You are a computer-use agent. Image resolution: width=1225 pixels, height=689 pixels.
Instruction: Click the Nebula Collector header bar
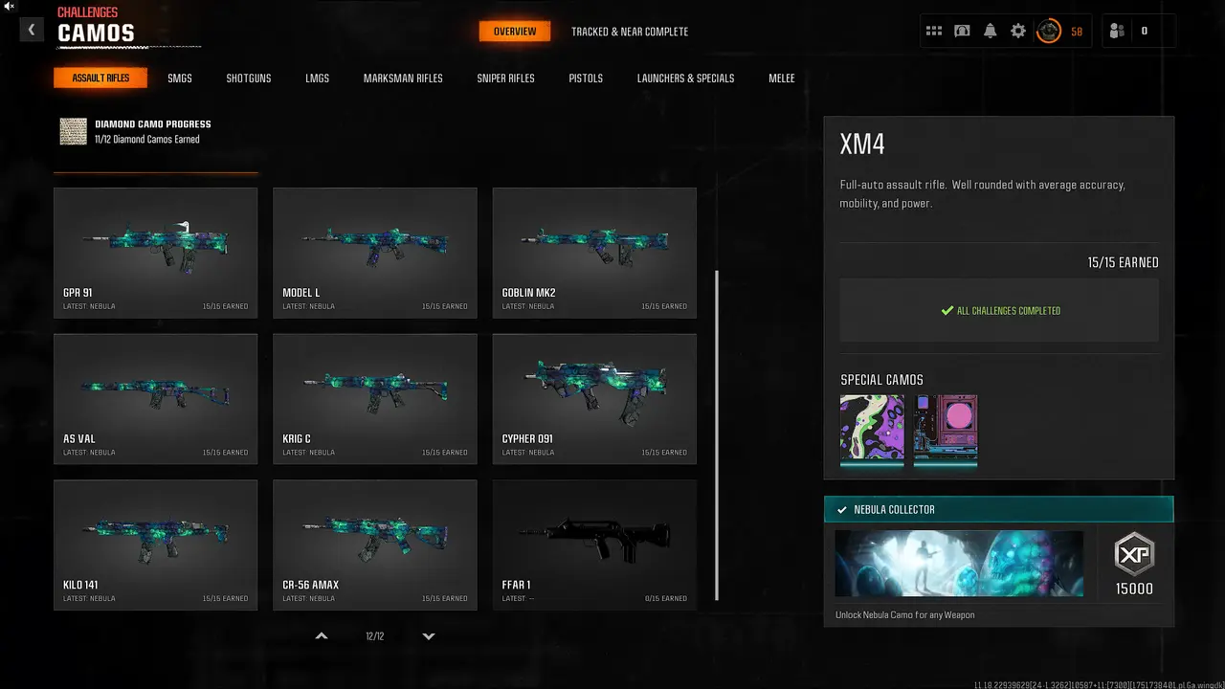[999, 509]
